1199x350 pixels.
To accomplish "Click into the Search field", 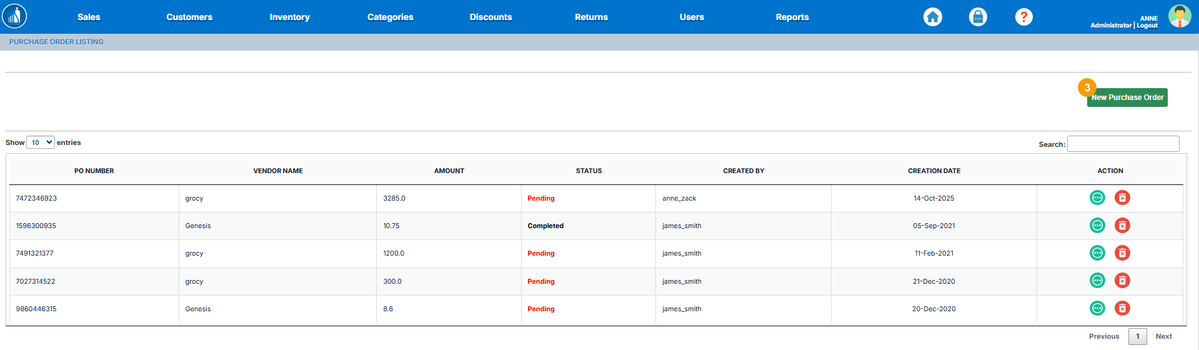I will (x=1123, y=144).
